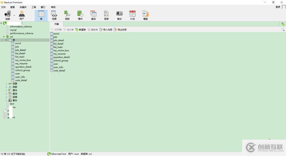Screen dimensions: 286x156
Task: Select user in the object list
Action: pos(56,64)
